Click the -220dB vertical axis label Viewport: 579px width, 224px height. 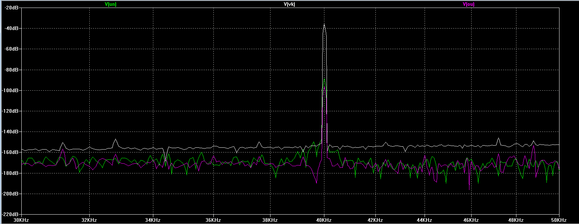click(11, 214)
